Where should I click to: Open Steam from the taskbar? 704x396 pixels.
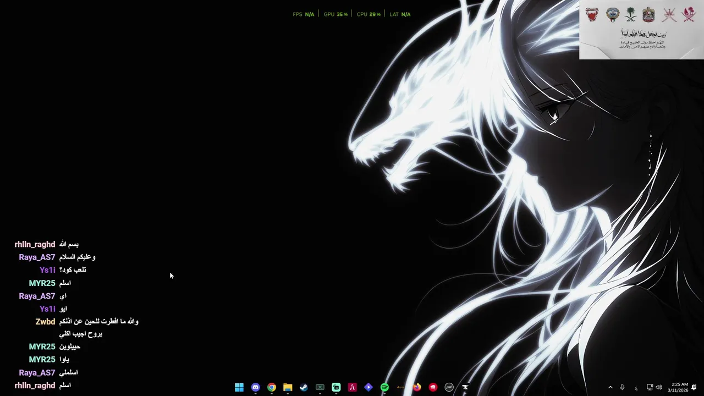[304, 387]
